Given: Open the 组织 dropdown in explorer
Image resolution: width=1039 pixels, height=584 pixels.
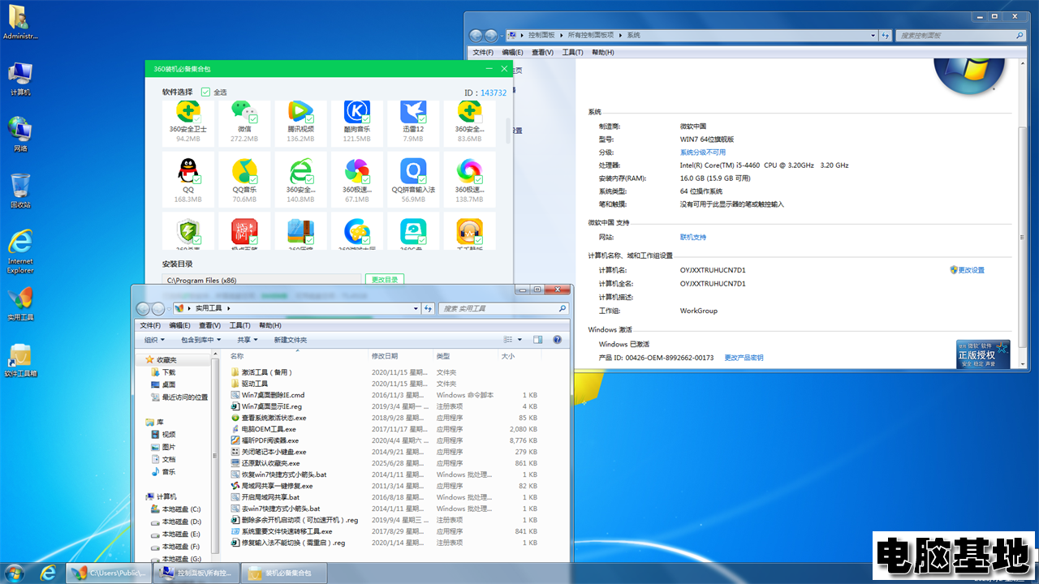Looking at the screenshot, I should click(x=154, y=340).
